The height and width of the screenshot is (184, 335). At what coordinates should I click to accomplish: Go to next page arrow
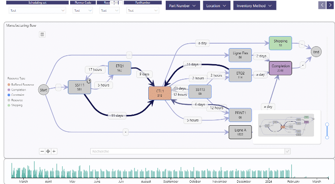(330, 5)
